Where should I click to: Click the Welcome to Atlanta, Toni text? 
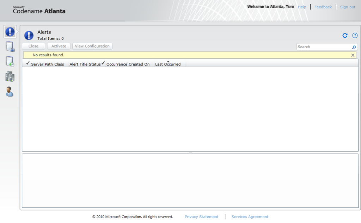point(270,7)
